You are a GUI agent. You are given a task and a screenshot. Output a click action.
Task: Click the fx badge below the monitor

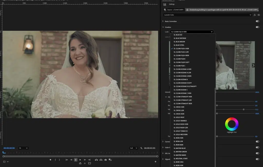point(85,163)
